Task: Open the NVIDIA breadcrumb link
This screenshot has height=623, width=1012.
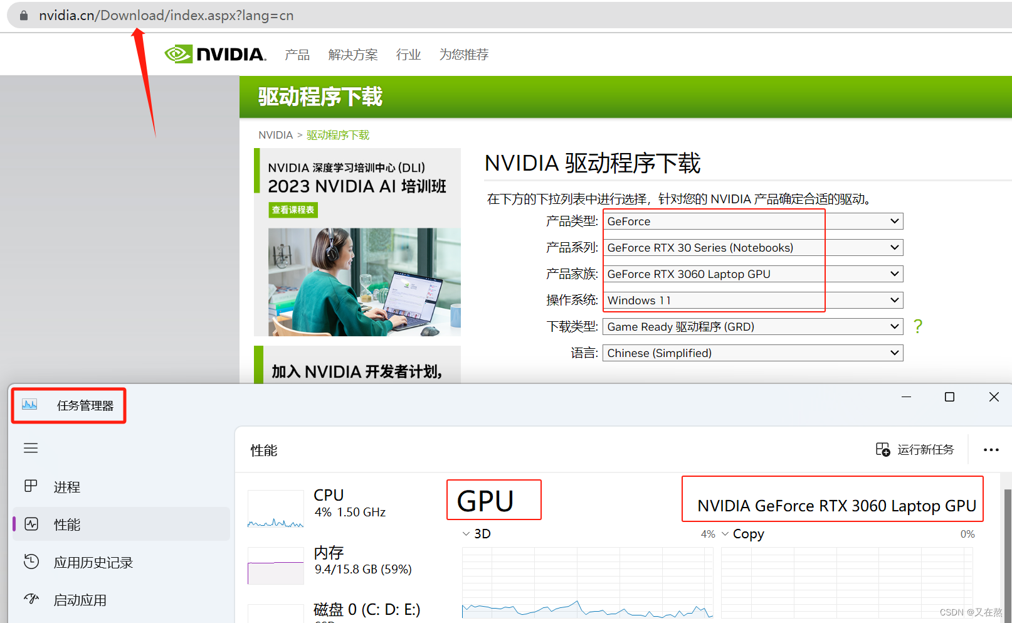Action: (x=275, y=134)
